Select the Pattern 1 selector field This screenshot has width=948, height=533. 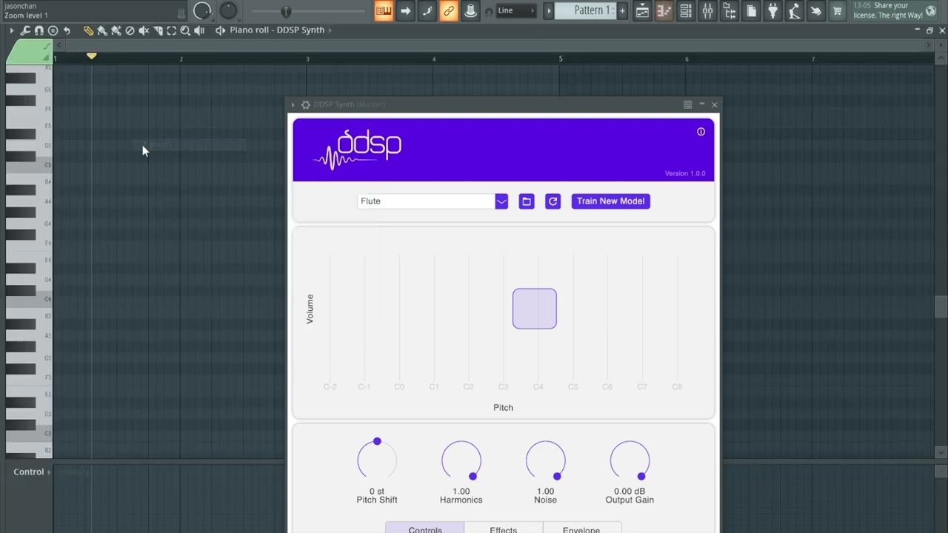tap(584, 10)
